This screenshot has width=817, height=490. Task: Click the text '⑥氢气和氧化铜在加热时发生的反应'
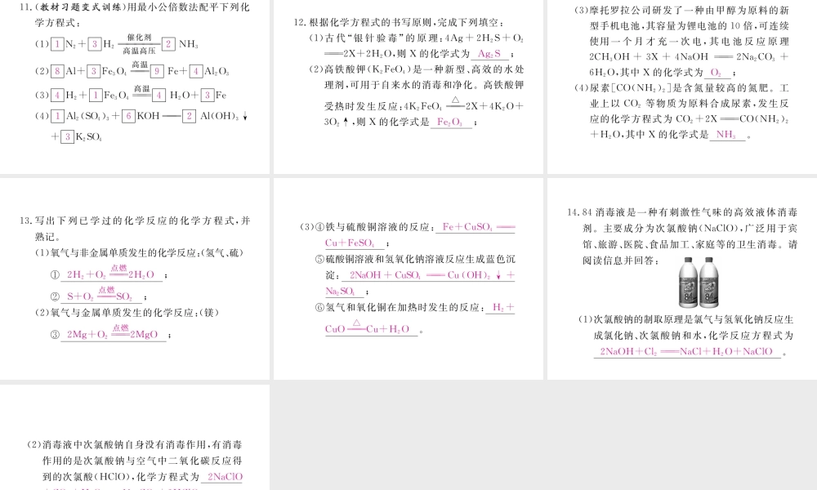click(x=398, y=307)
